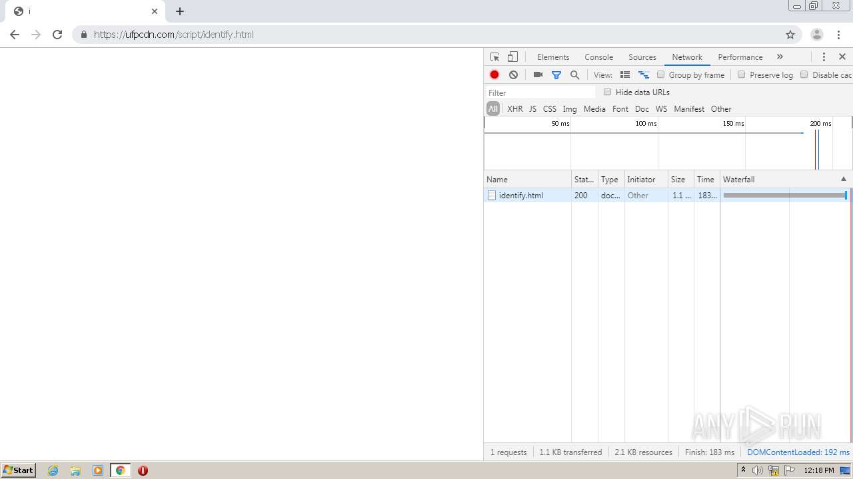Open the Chrome profile avatar icon

(817, 35)
